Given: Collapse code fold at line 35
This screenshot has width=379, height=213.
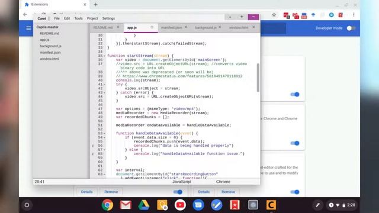Looking at the screenshot, I should click(105, 56).
